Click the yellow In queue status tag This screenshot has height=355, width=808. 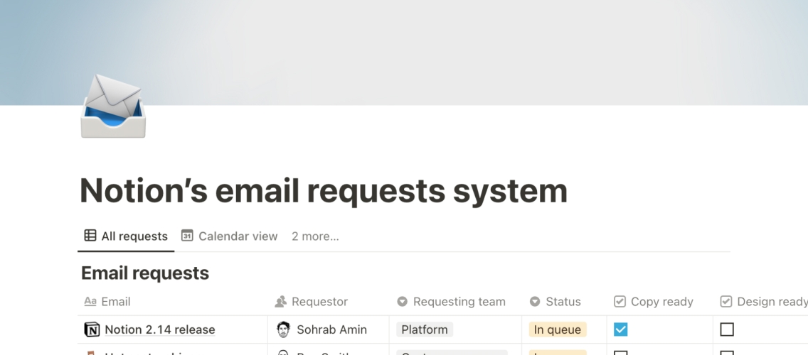(x=558, y=329)
